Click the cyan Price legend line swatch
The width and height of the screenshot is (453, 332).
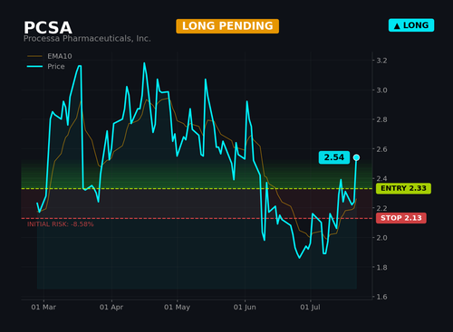34,66
